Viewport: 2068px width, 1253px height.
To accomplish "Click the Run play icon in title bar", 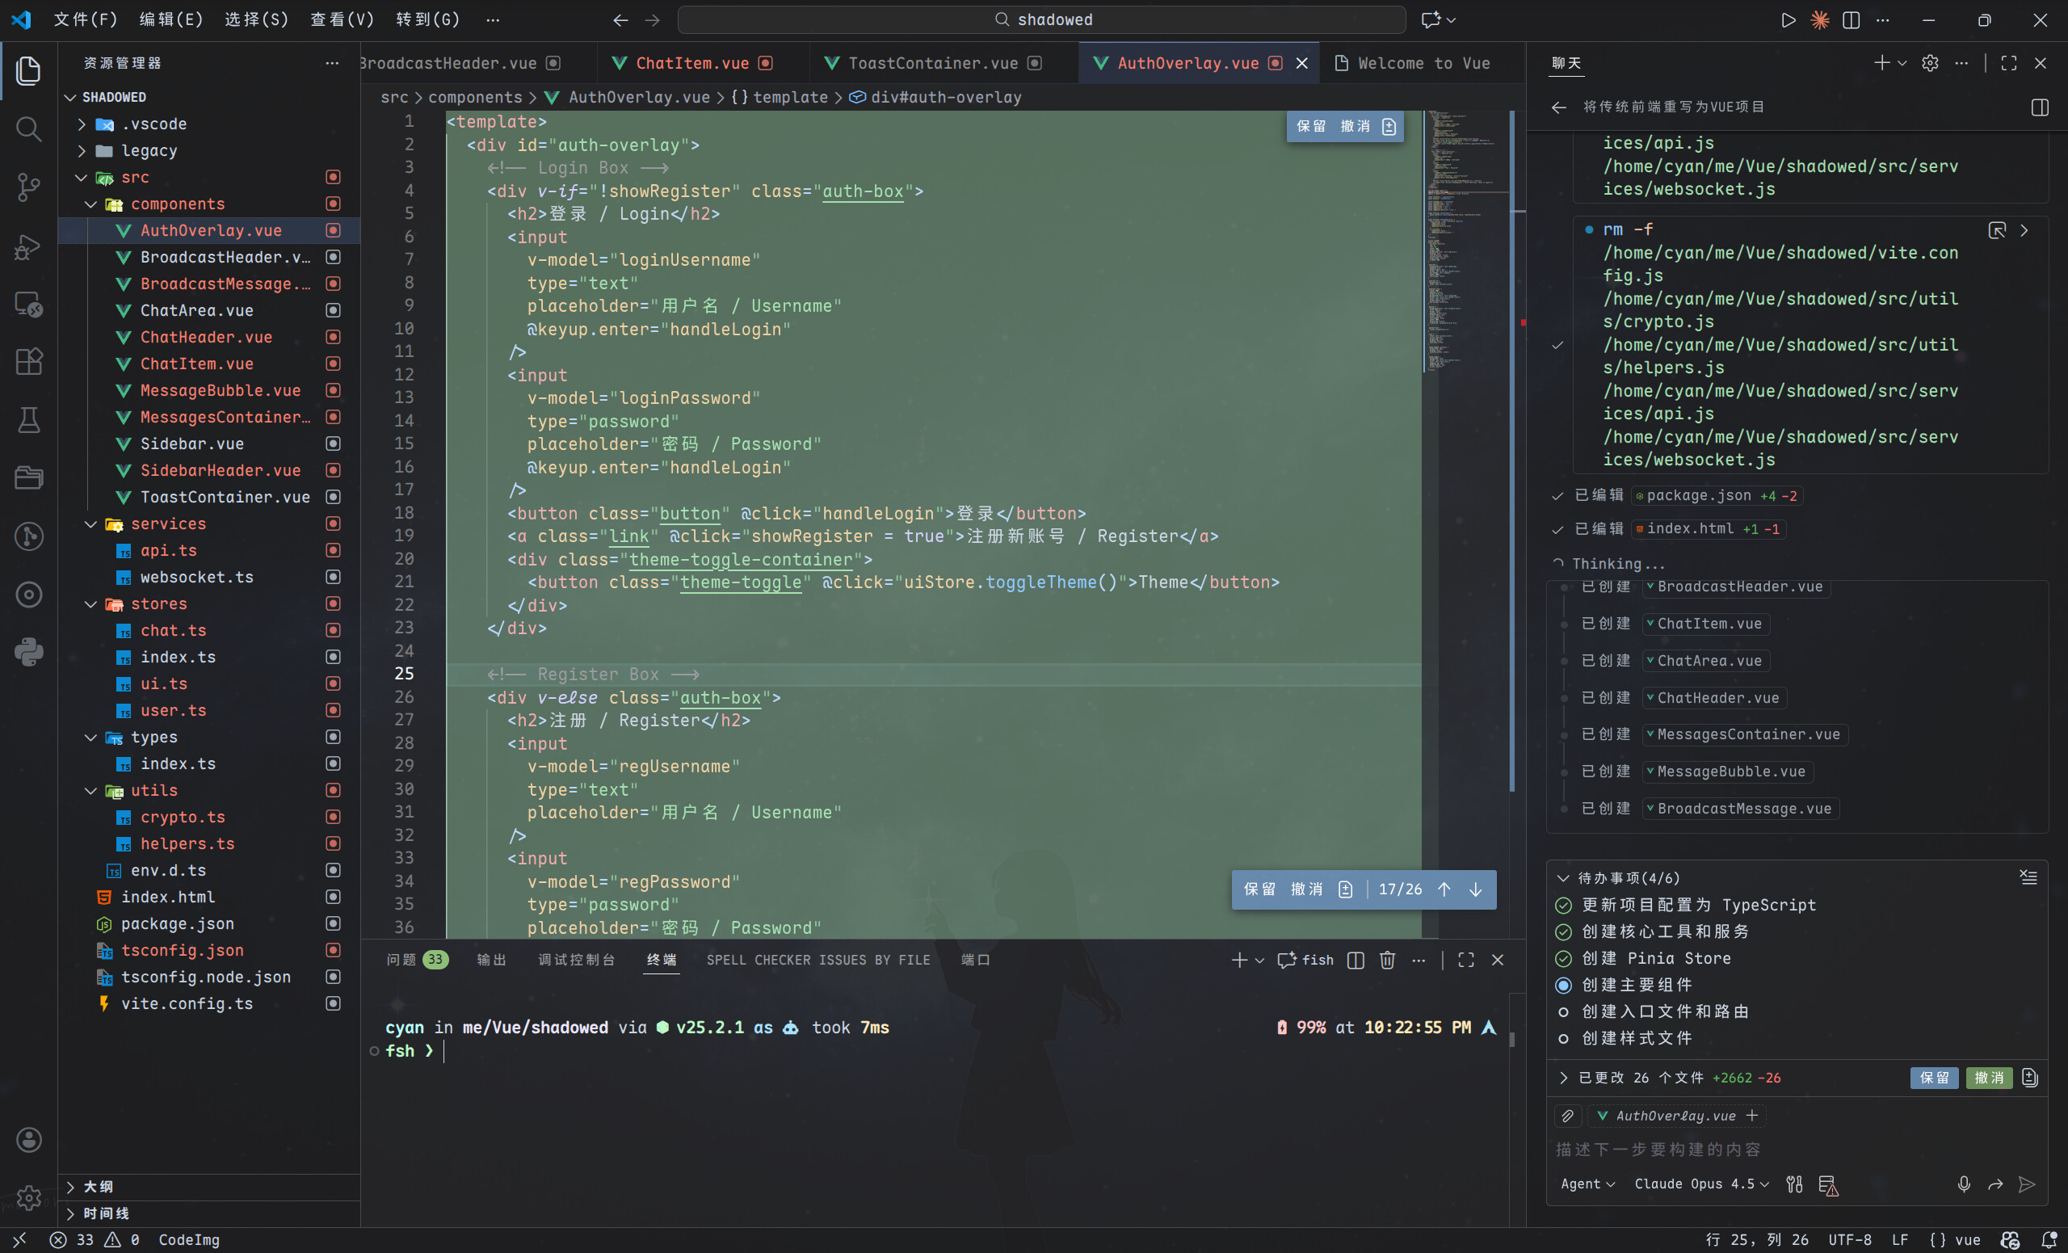I will [1788, 20].
